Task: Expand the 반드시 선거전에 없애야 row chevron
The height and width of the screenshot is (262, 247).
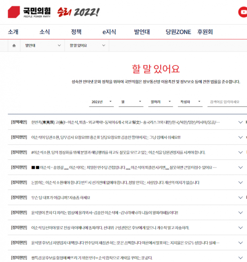Action: 240,183
